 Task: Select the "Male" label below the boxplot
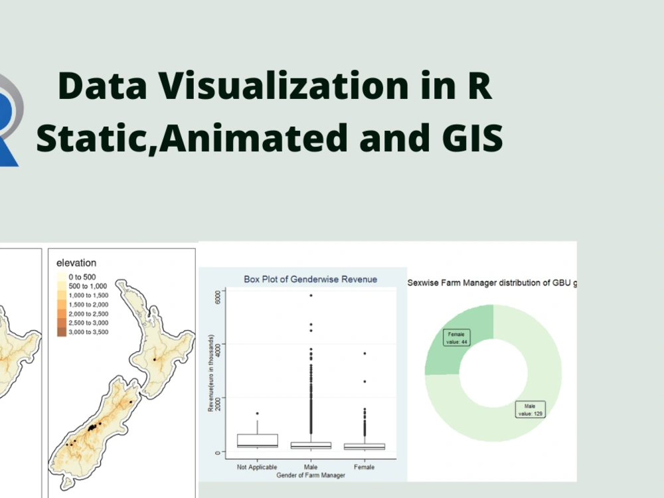point(310,467)
